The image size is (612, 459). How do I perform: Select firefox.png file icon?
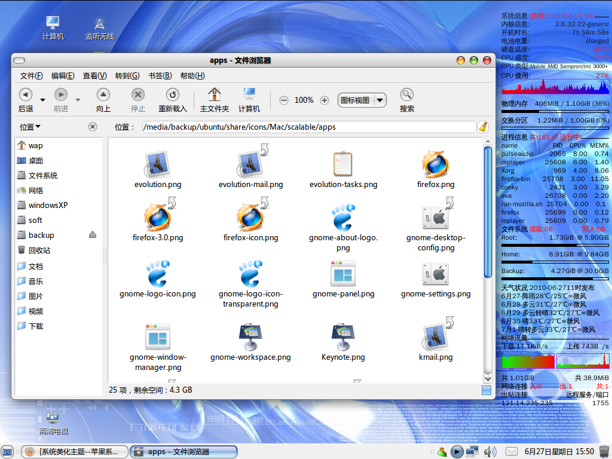click(x=436, y=164)
